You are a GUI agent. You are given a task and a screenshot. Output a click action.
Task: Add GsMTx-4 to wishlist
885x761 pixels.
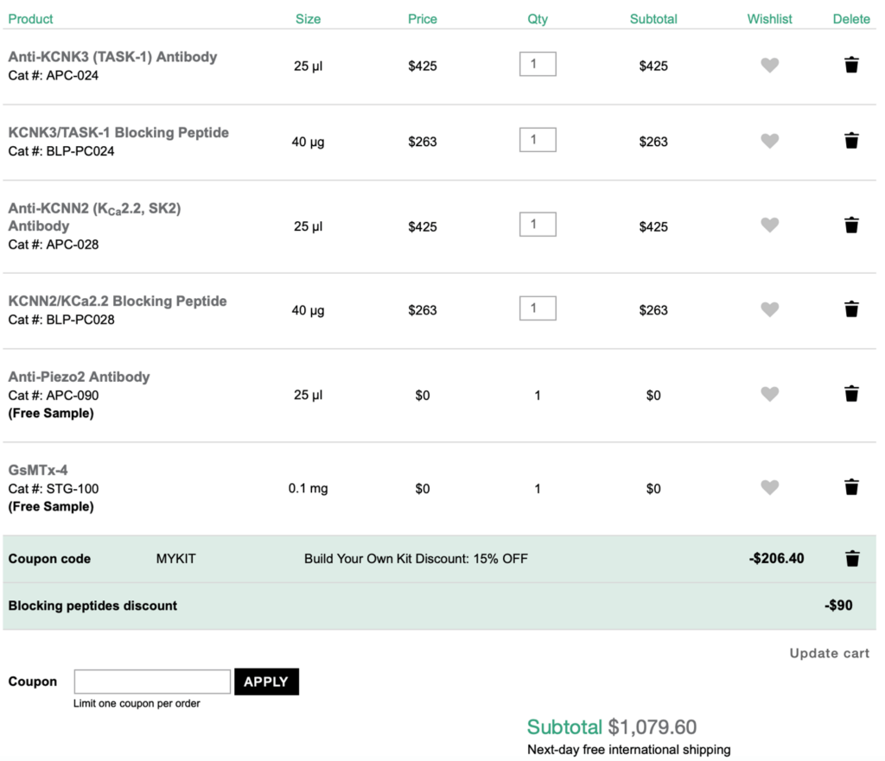coord(769,487)
